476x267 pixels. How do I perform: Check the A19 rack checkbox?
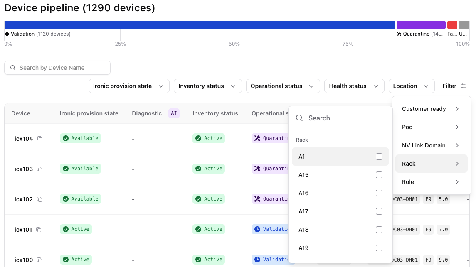click(x=379, y=248)
